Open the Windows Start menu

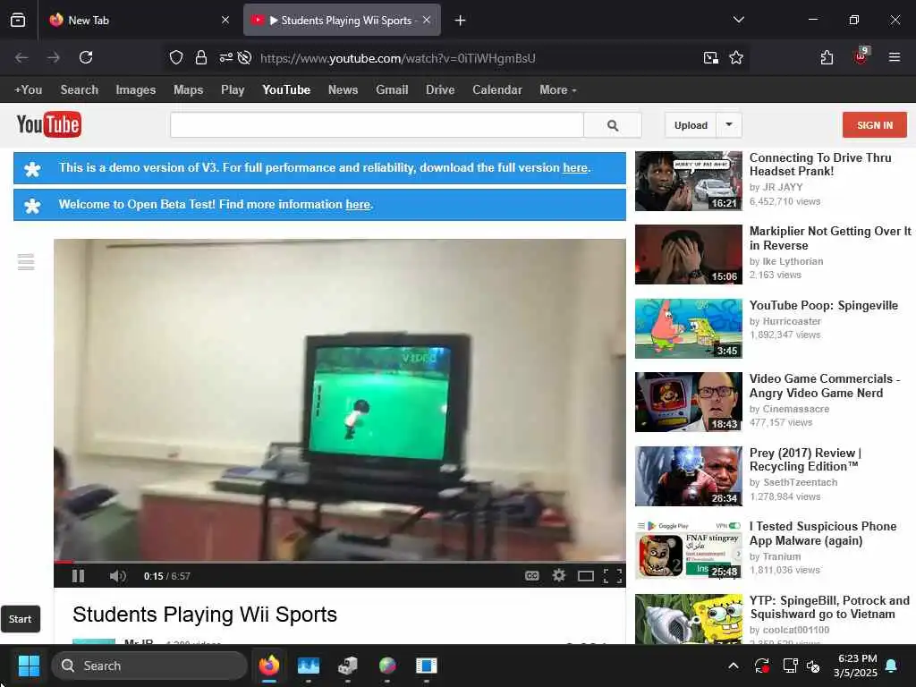[28, 666]
